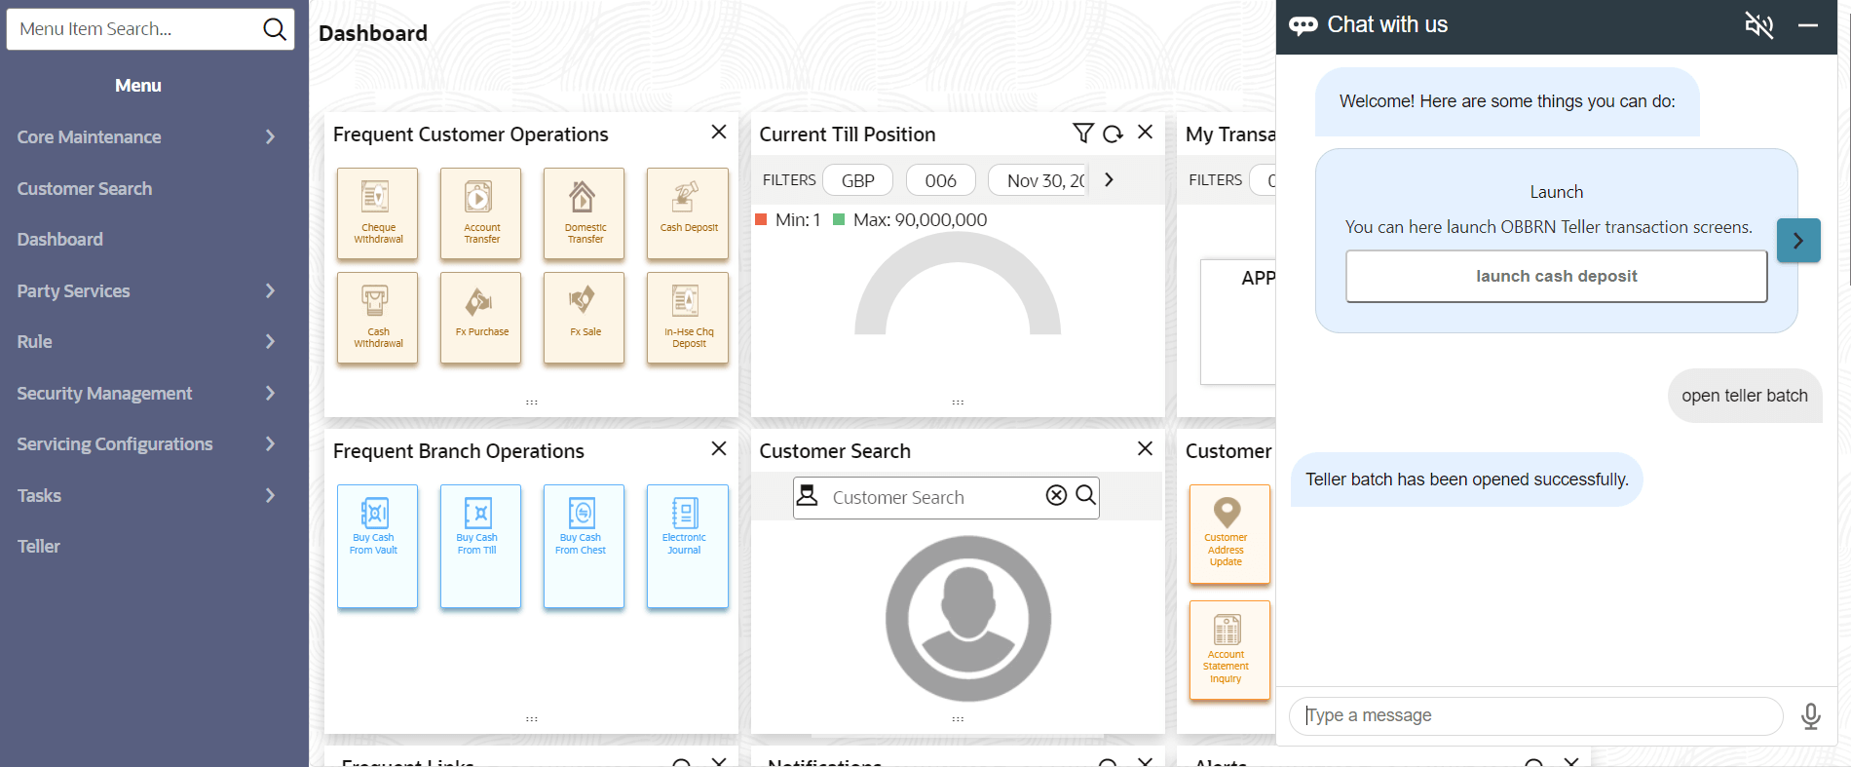The image size is (1851, 767).
Task: Select the Nov 30 date filter chip
Action: pyautogui.click(x=1039, y=180)
